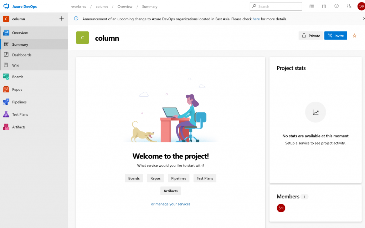Click the Azure DevOps title text
Viewport: 365px width, 228px height.
pos(25,6)
